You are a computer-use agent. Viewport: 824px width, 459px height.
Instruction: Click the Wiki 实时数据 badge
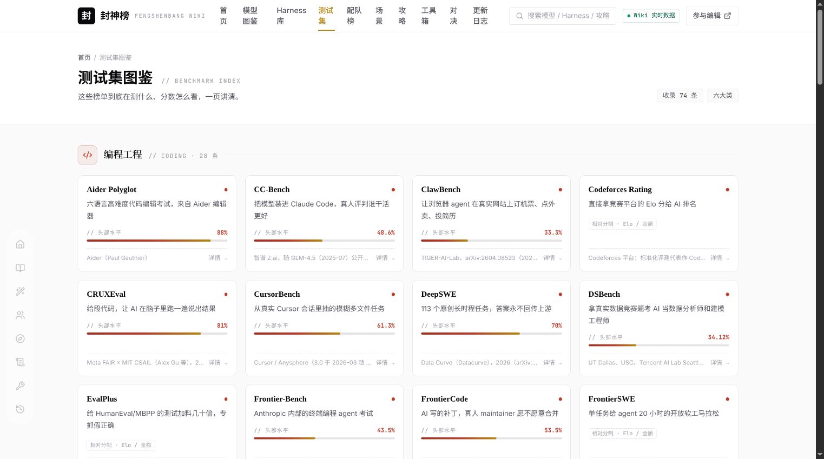click(651, 16)
